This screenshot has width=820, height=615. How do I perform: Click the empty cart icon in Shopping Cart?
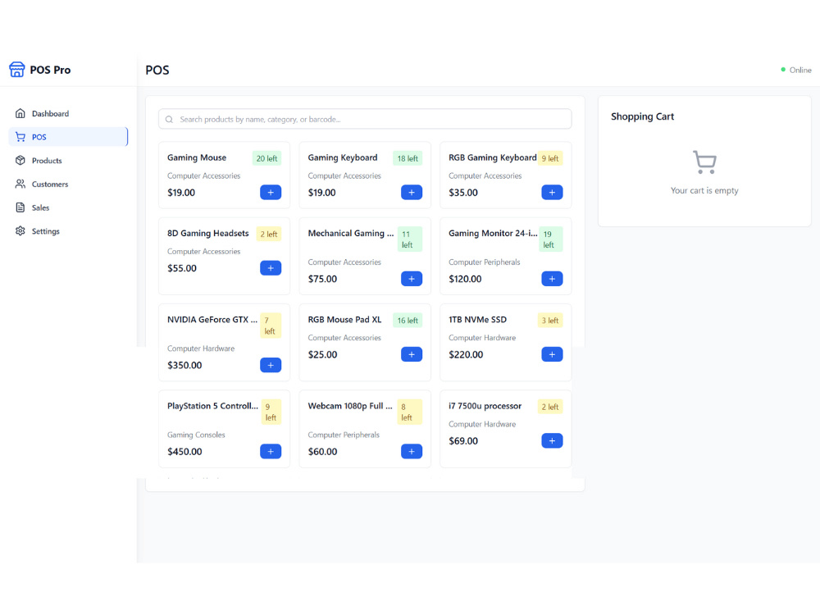tap(704, 162)
